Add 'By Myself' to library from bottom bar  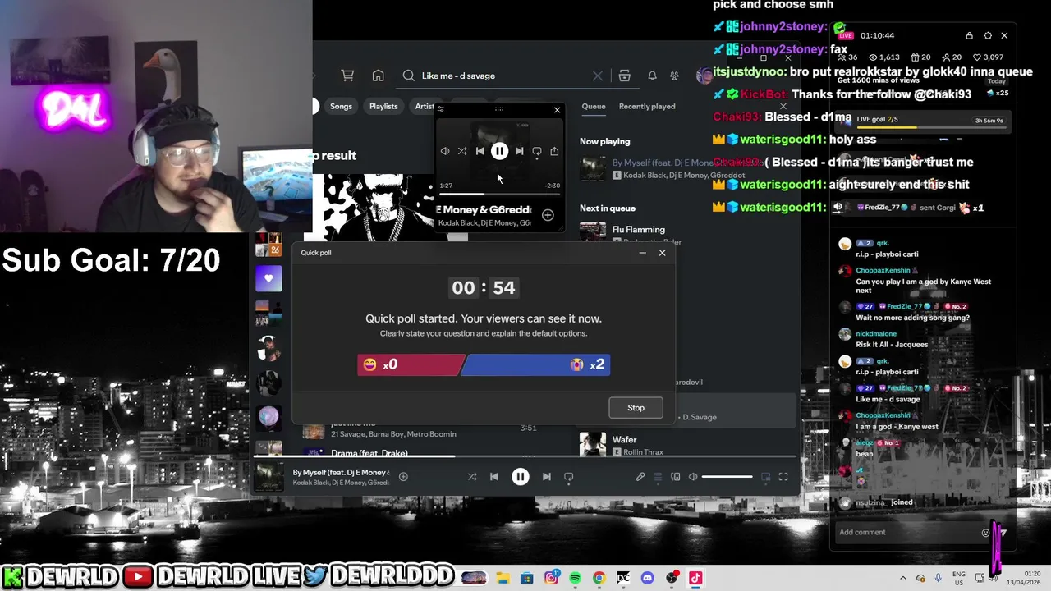403,477
